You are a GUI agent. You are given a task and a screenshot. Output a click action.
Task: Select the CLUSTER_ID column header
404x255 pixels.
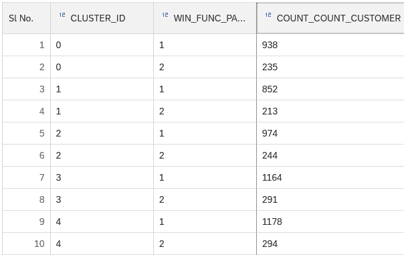pos(102,18)
